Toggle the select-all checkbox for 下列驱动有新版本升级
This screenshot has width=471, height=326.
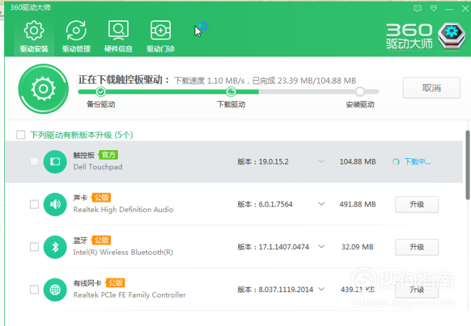pos(20,135)
